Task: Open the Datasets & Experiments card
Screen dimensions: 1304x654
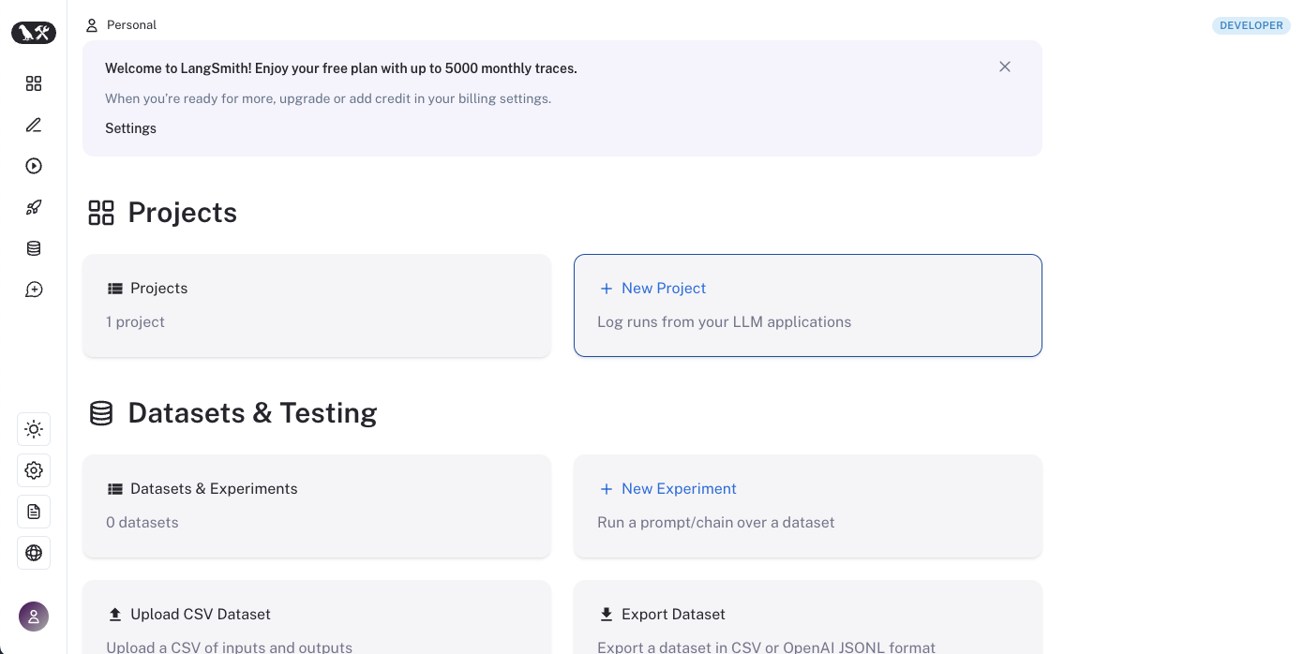Action: (317, 506)
